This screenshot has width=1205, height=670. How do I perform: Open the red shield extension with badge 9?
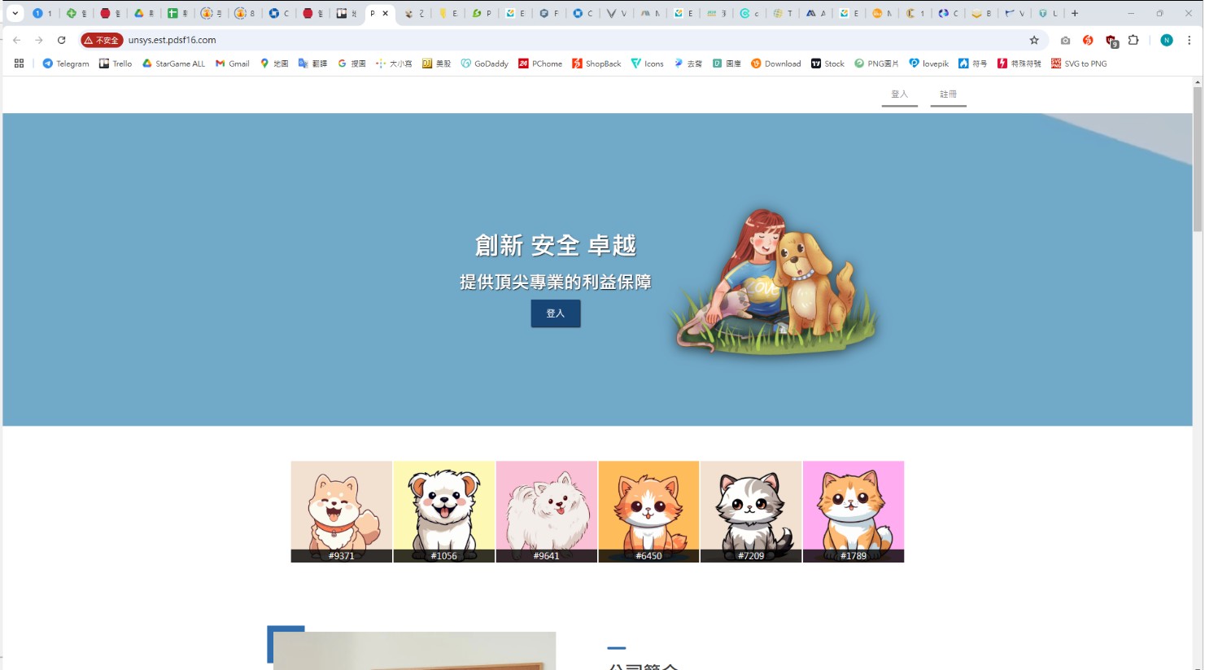1111,40
